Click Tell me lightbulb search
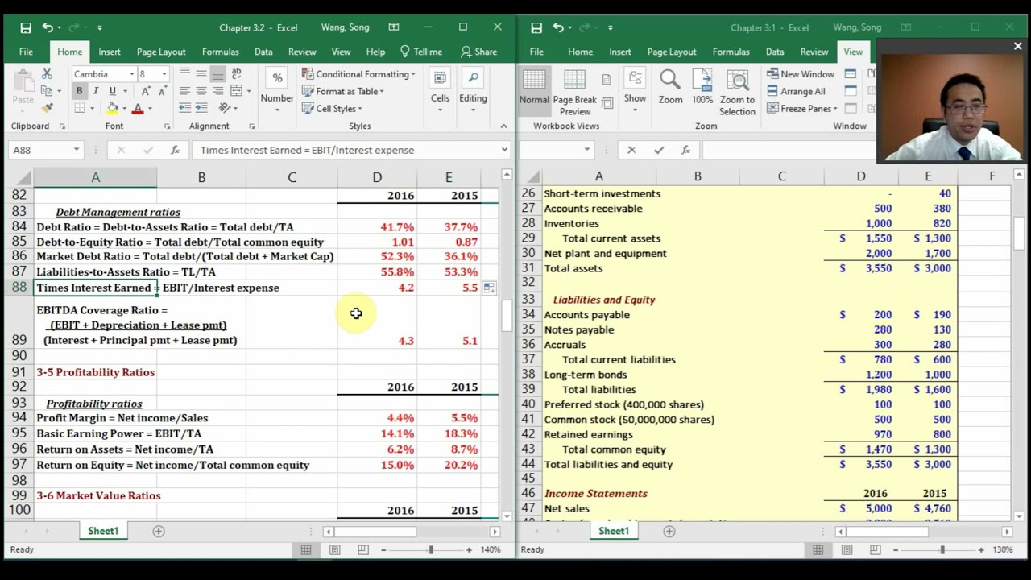The width and height of the screenshot is (1031, 580). pos(421,52)
